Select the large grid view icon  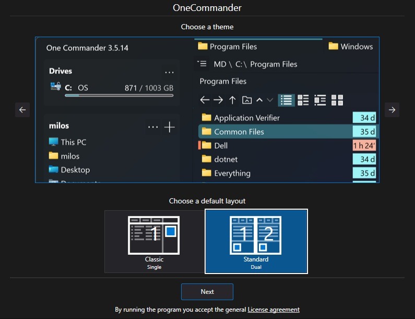[337, 100]
